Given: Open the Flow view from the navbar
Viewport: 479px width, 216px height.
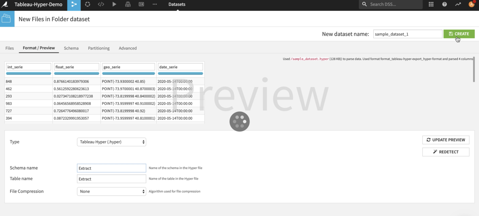Looking at the screenshot, I should pyautogui.click(x=74, y=5).
